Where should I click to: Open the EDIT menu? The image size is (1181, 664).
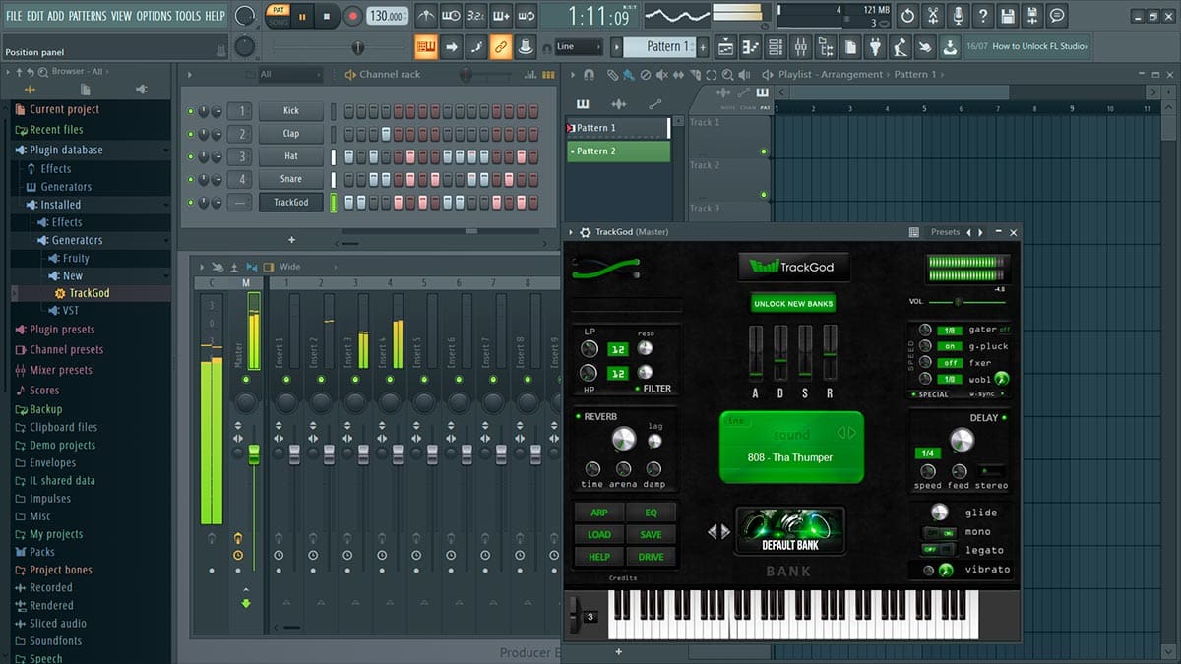[35, 16]
